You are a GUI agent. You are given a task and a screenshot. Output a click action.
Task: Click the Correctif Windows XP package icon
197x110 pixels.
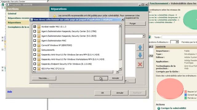[x=39, y=45]
